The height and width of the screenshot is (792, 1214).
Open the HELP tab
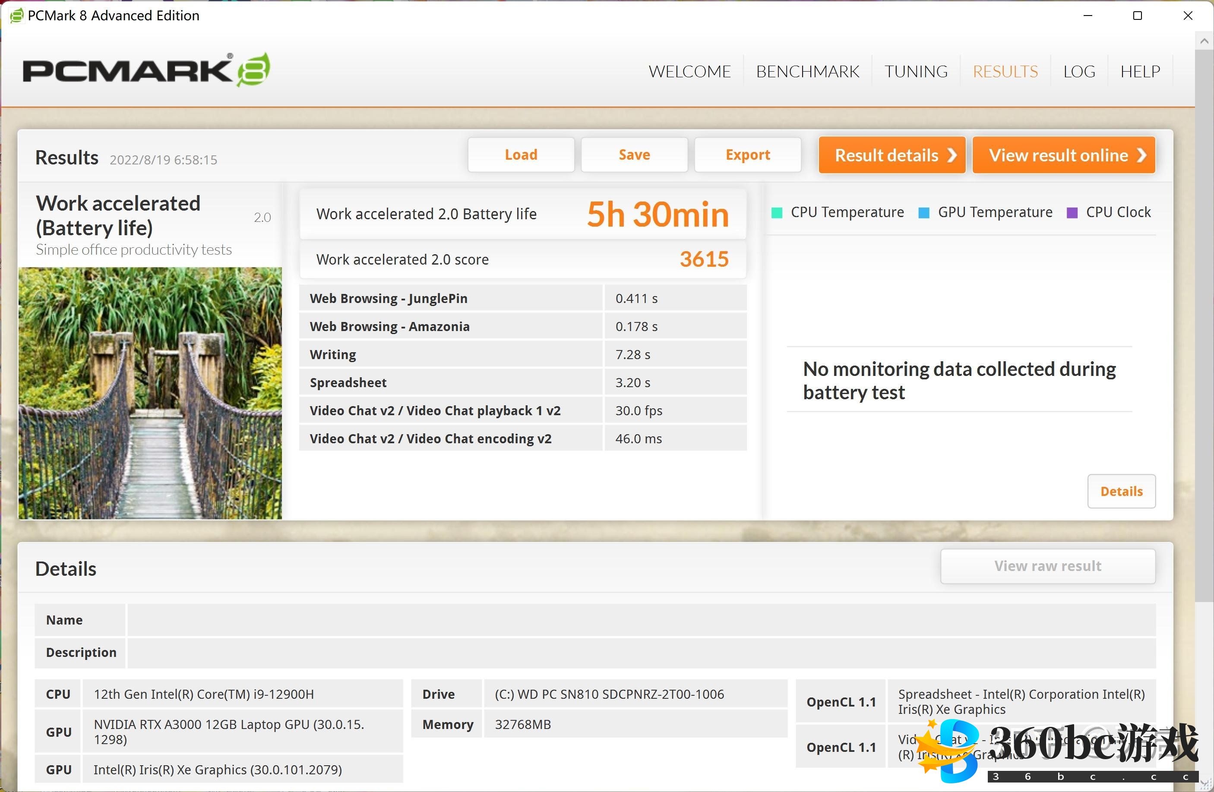[1140, 71]
